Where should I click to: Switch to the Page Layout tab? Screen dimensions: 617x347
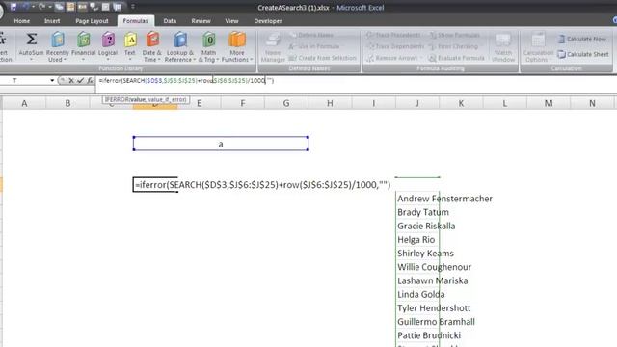coord(92,21)
